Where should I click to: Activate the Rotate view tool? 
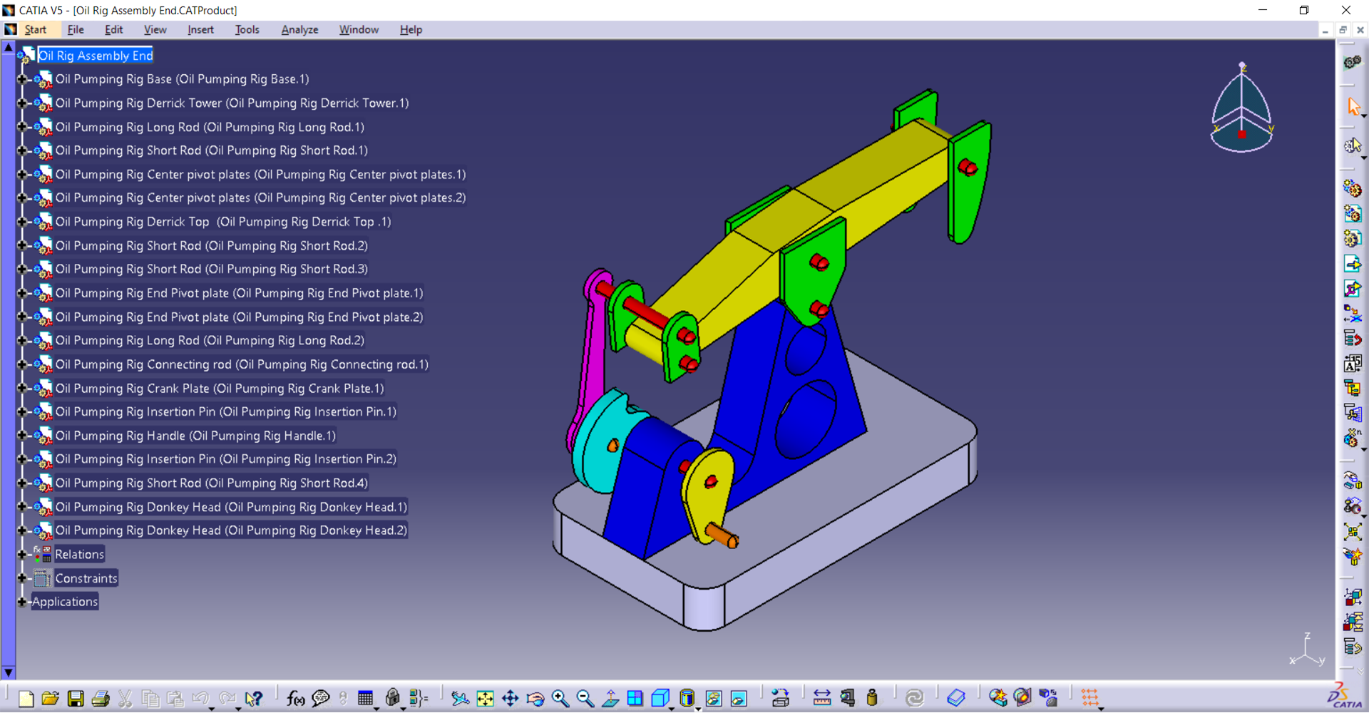pos(535,698)
